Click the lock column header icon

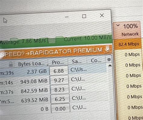[11, 64]
